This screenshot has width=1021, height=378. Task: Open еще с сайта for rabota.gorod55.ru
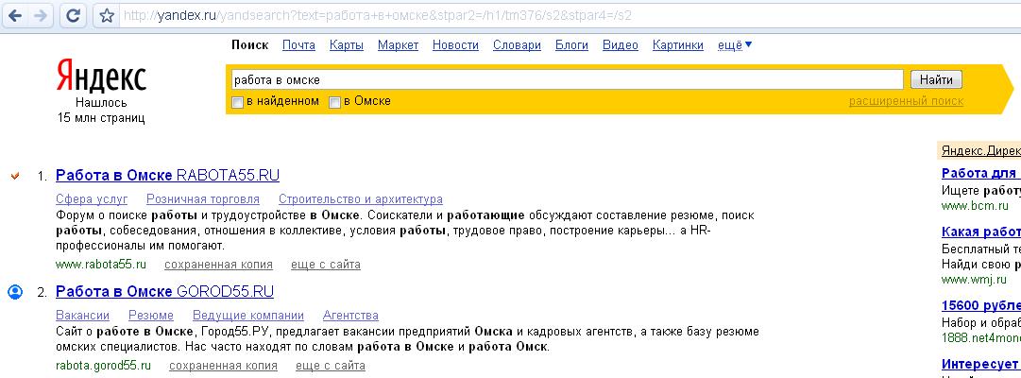[x=331, y=366]
